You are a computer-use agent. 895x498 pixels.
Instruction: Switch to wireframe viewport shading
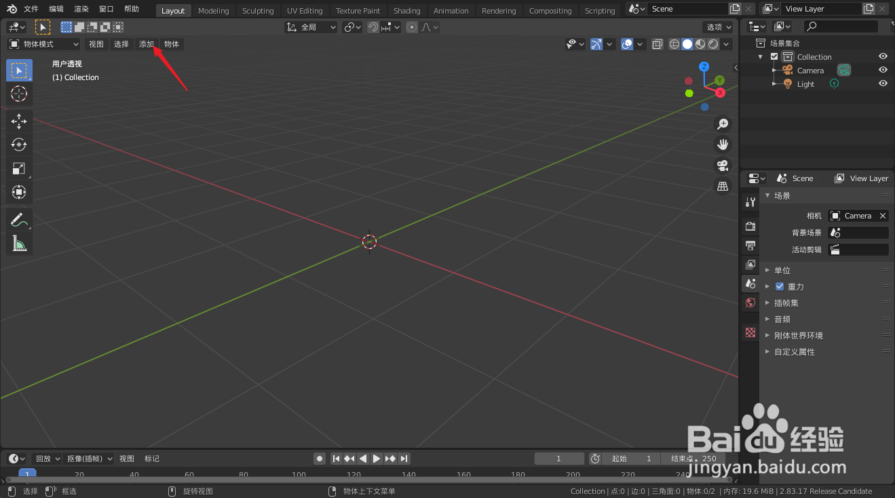[x=674, y=44]
